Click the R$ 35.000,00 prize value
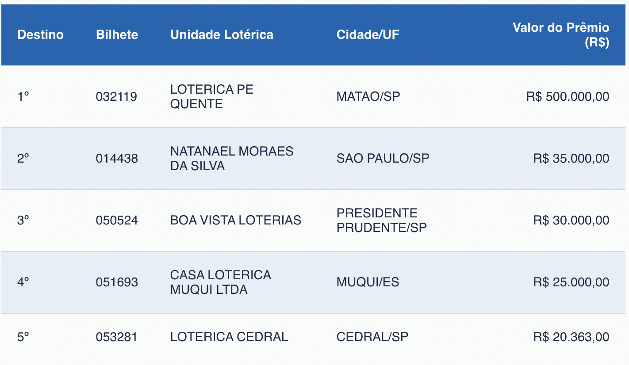 571,159
